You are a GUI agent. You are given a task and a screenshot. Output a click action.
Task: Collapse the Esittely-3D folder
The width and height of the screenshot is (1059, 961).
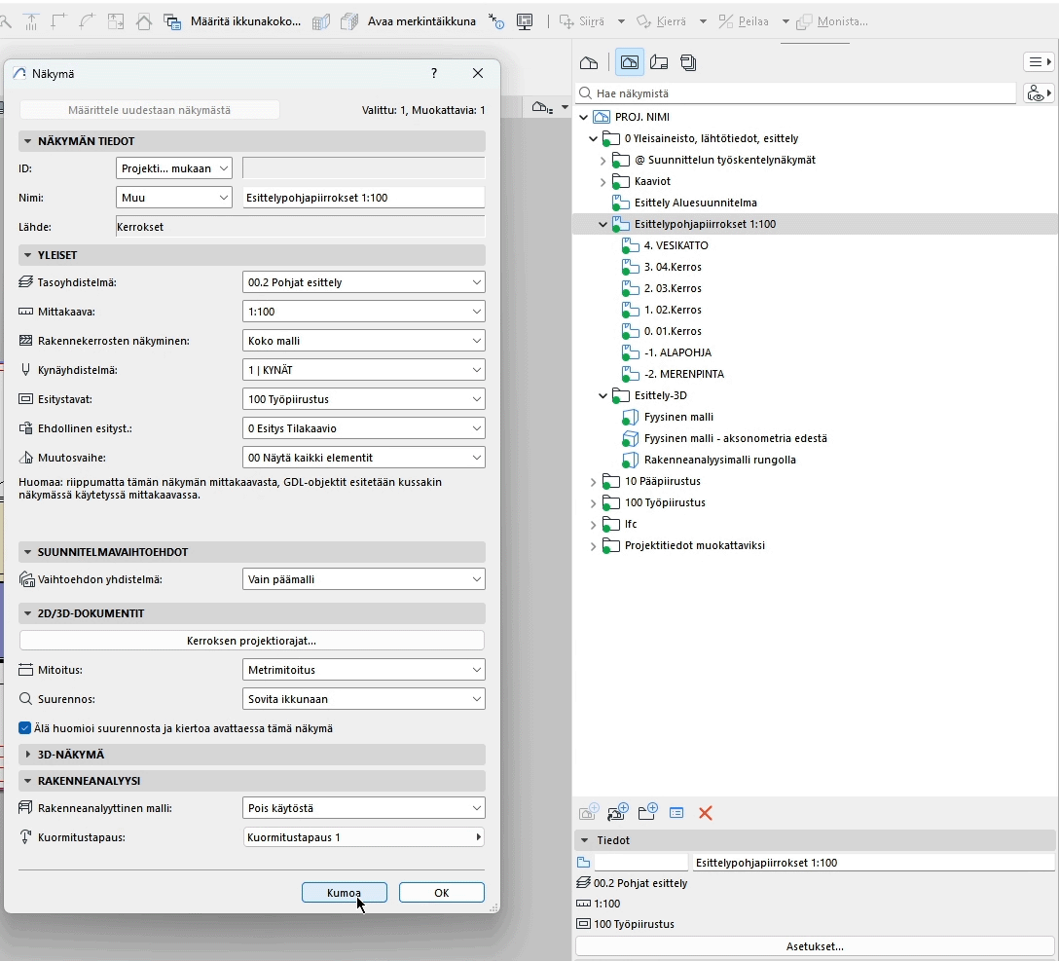(x=603, y=395)
